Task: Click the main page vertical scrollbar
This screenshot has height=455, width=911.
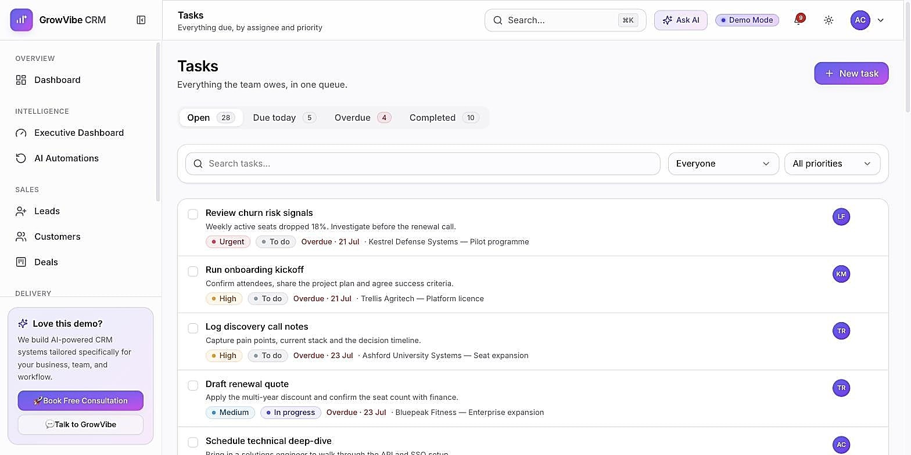Action: (908, 58)
